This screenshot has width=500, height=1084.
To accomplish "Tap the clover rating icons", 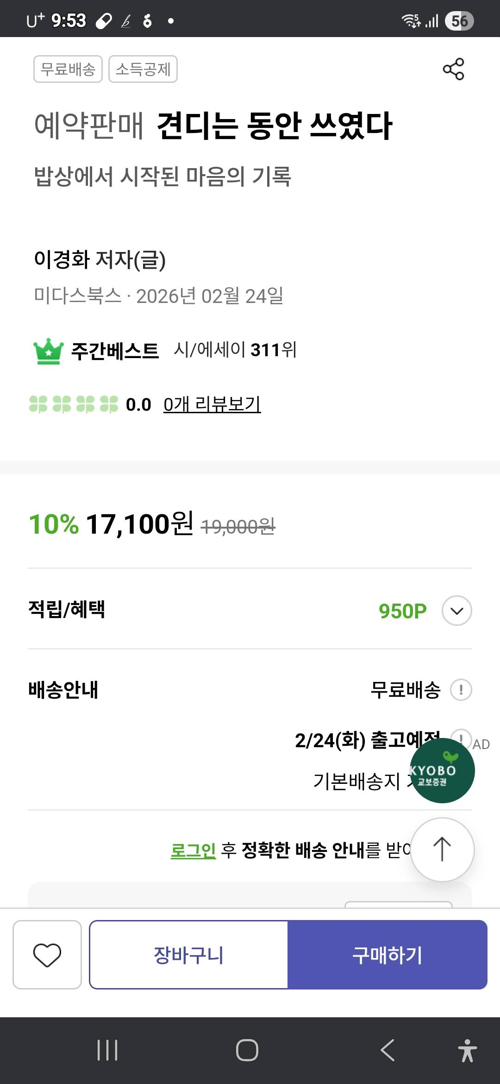I will click(x=73, y=404).
